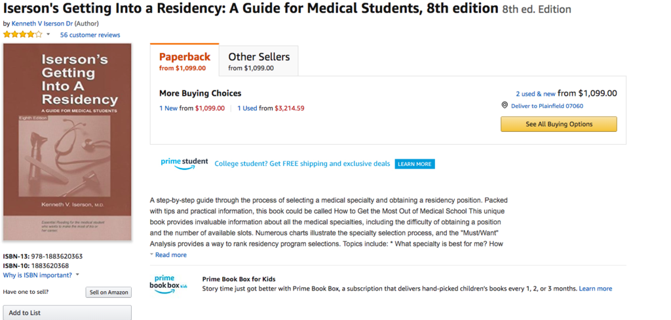
Task: Click the 2 used & new link
Action: point(535,94)
